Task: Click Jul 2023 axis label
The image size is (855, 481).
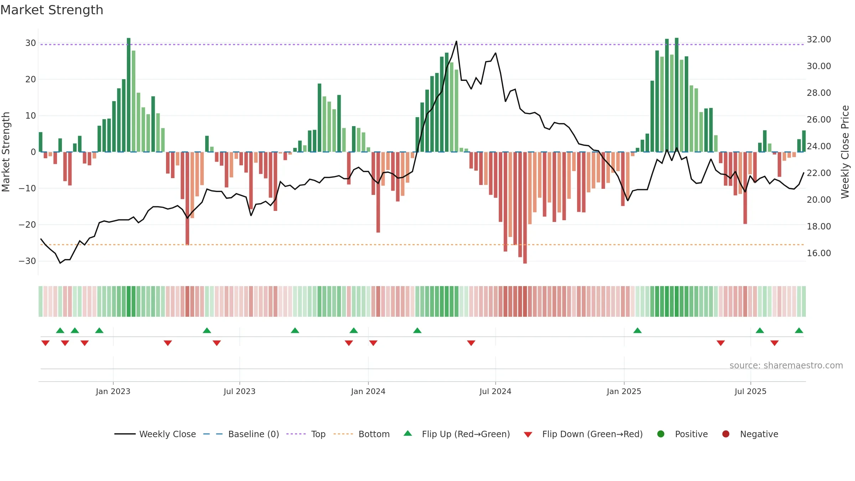Action: point(239,392)
